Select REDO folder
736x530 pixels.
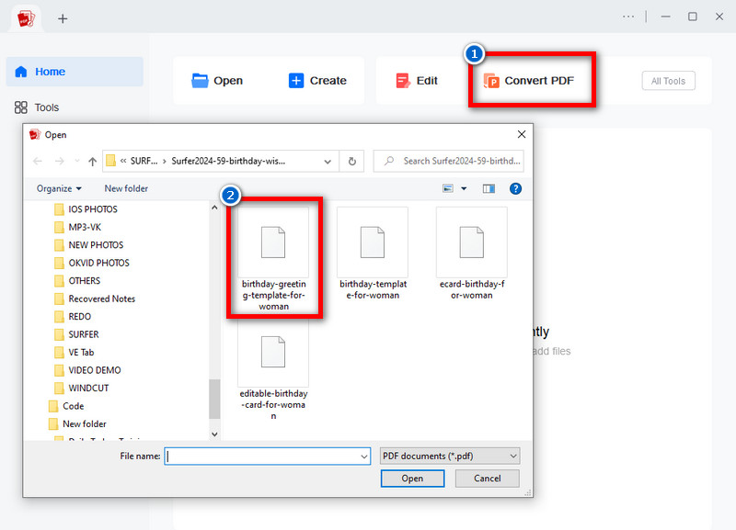pyautogui.click(x=73, y=316)
